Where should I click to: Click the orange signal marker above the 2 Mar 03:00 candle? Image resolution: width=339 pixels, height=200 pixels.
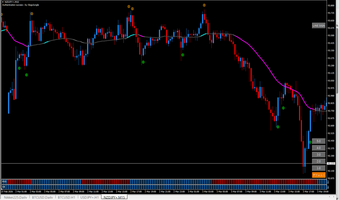coord(32,14)
